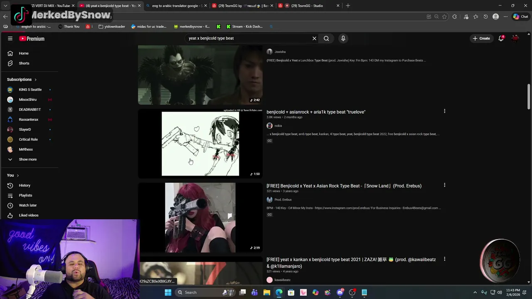Click the YouTube Premium logo

point(32,39)
